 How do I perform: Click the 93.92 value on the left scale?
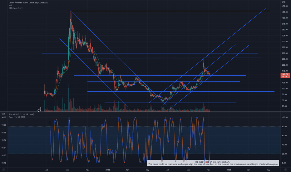[x=4, y=155]
